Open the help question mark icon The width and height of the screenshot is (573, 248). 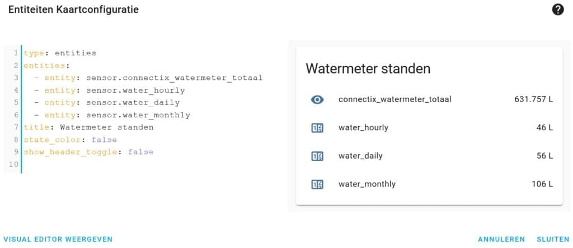[558, 10]
